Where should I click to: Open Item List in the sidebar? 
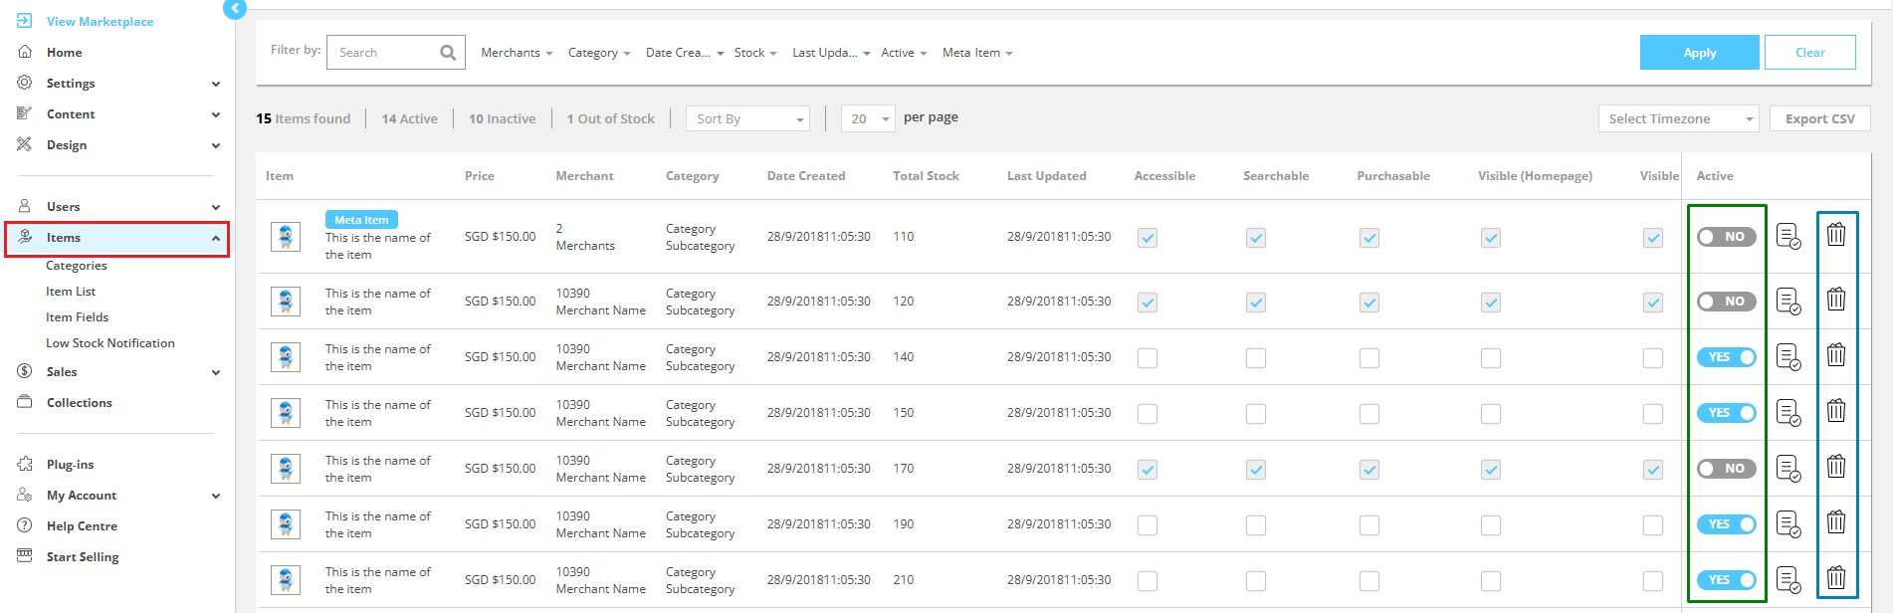pos(71,292)
